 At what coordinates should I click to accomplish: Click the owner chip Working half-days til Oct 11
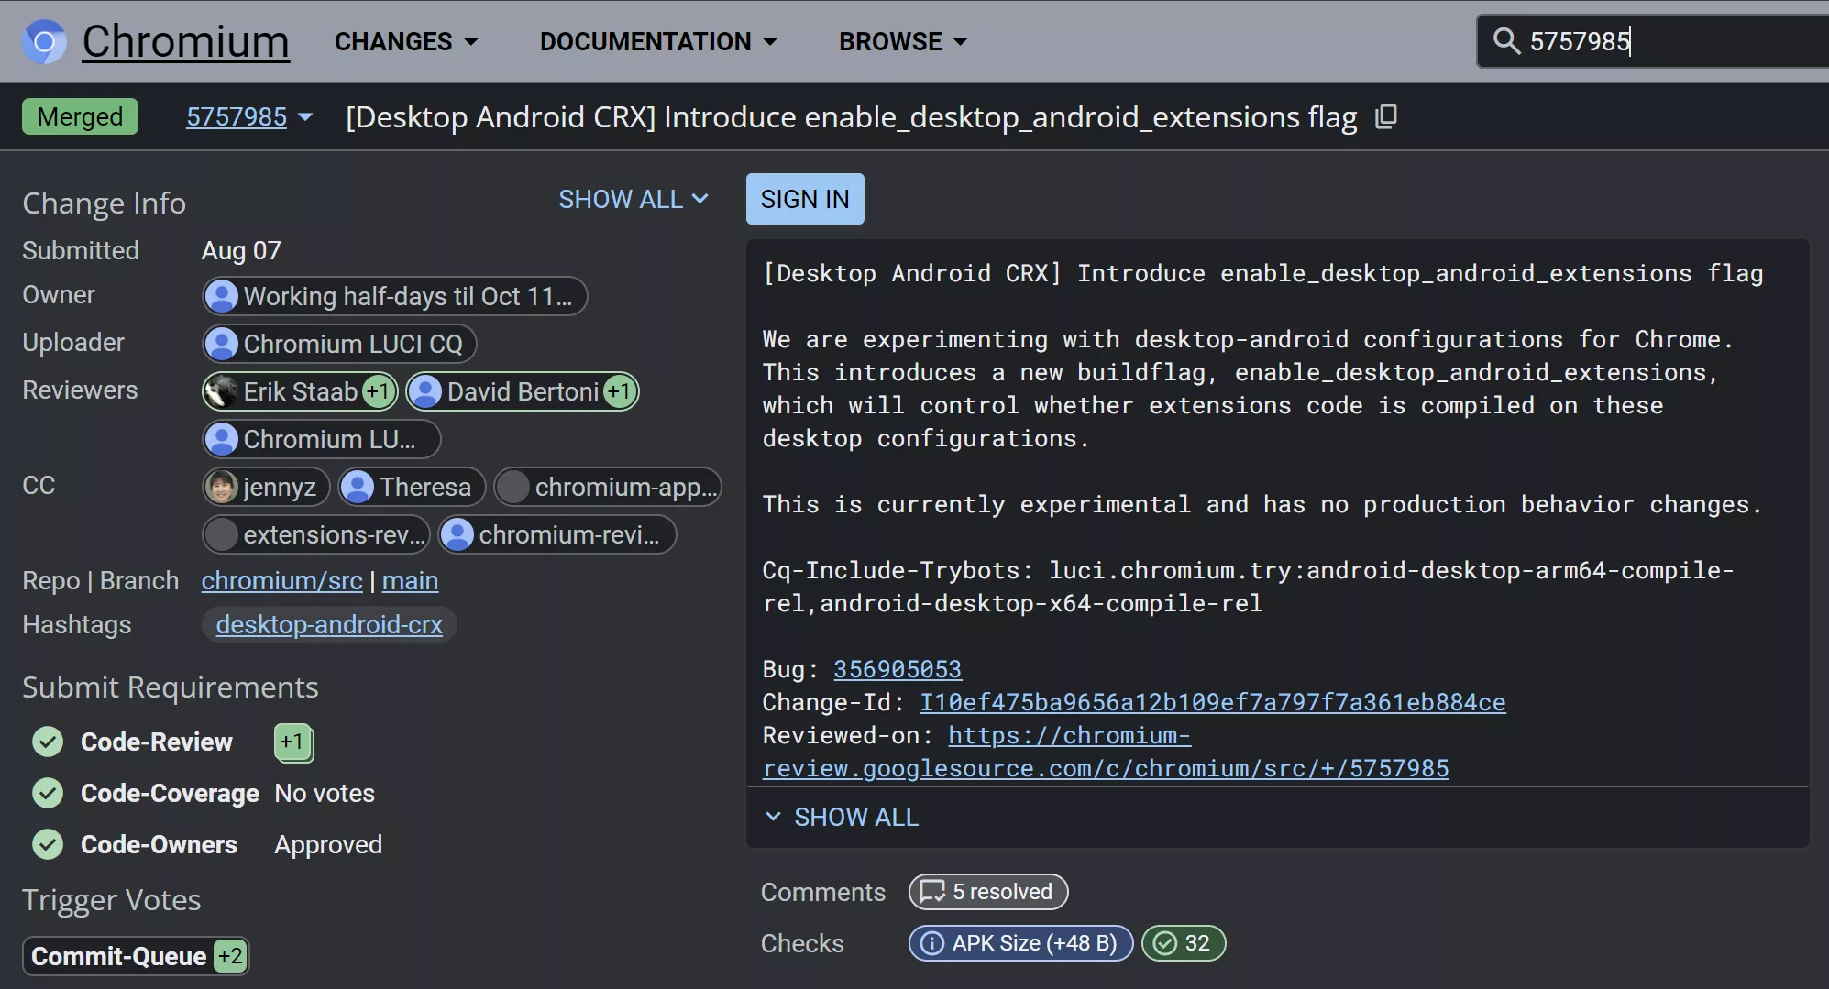394,296
